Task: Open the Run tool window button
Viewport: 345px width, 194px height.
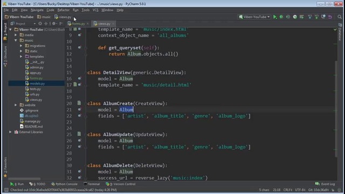Action: point(17,184)
